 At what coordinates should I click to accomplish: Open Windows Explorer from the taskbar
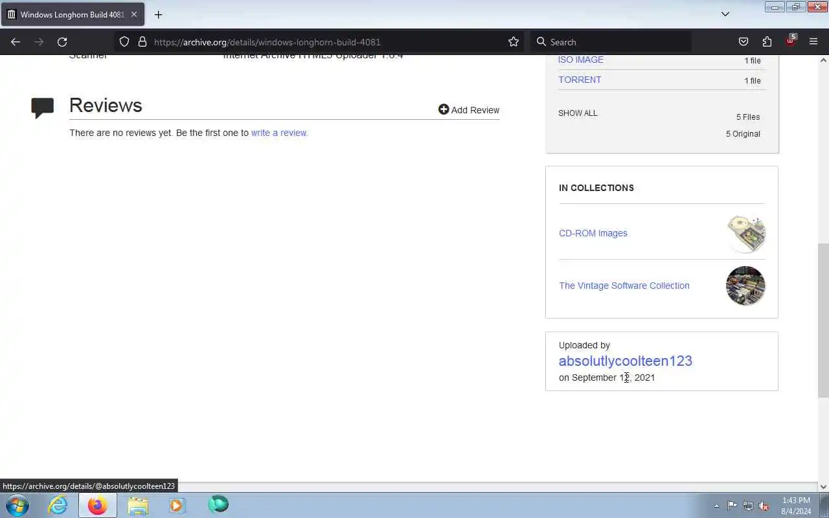[138, 505]
